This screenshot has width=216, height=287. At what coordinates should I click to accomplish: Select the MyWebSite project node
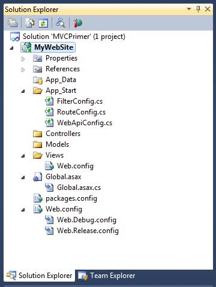coord(48,47)
